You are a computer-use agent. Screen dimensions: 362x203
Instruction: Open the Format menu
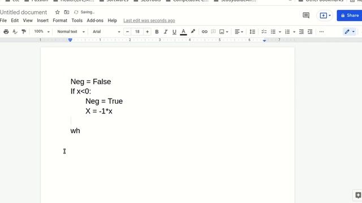tap(60, 20)
